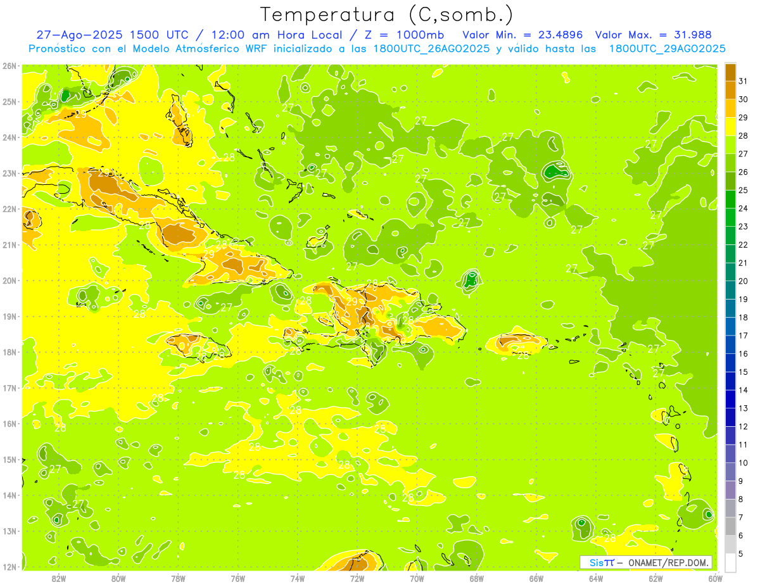Click the "80W" longitude axis label
Viewport: 760px width, 587px height.
click(118, 578)
